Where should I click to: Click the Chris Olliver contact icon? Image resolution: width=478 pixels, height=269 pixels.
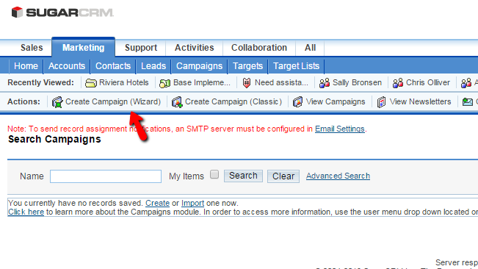pos(398,83)
